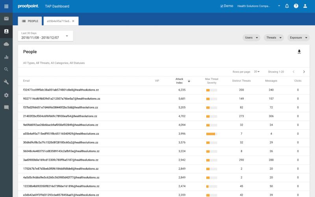This screenshot has height=197, width=315.
Task: Sort by Clicks column header
Action: click(298, 81)
